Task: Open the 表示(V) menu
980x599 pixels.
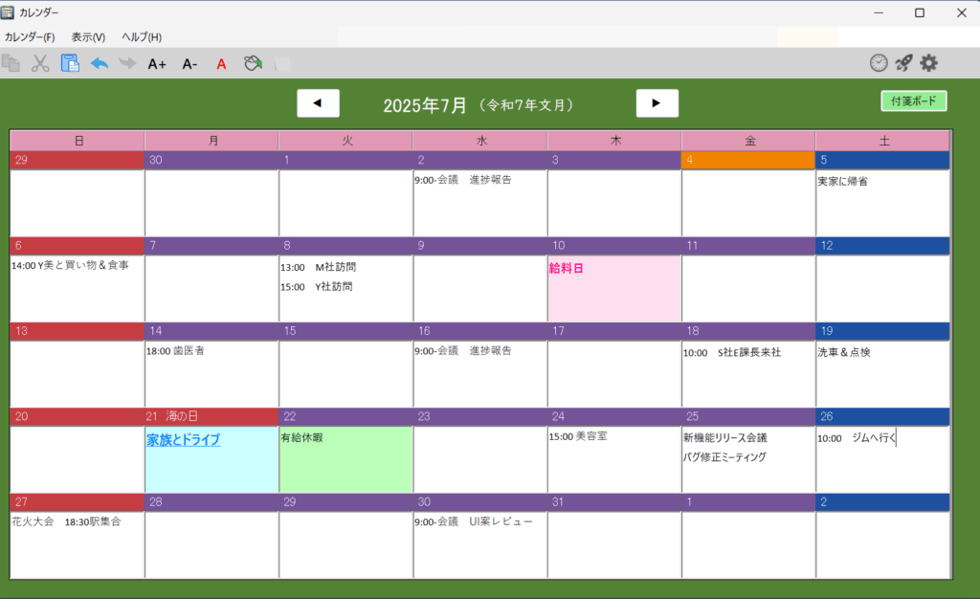Action: (x=88, y=37)
